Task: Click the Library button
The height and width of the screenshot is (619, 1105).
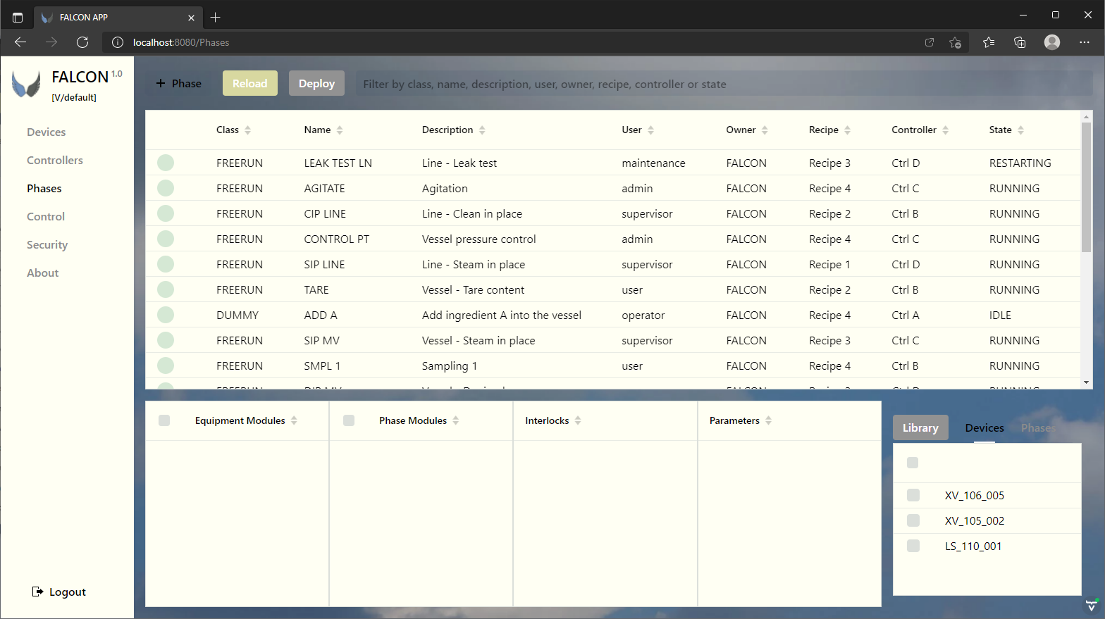Action: pyautogui.click(x=920, y=427)
